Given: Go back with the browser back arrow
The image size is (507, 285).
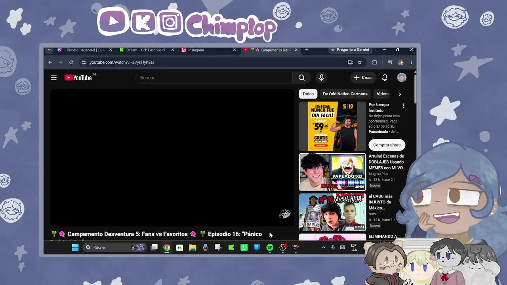Looking at the screenshot, I should (50, 62).
